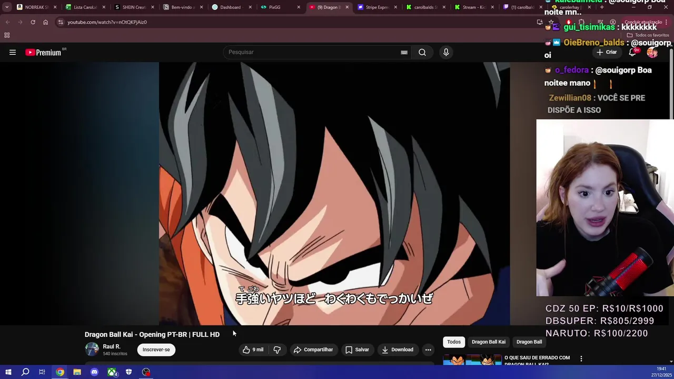674x379 pixels.
Task: Save video with Salvar button
Action: (357, 350)
